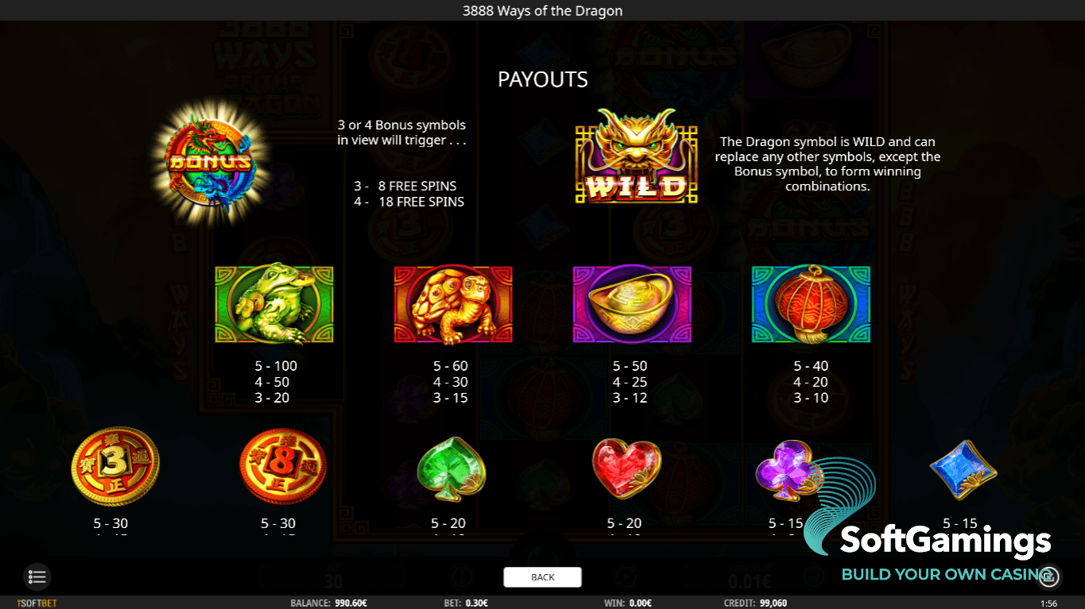Click the iSoftBet logo in status bar

click(37, 603)
